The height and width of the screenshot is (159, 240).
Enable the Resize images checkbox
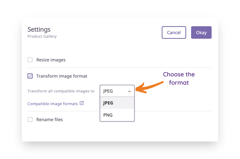point(30,60)
